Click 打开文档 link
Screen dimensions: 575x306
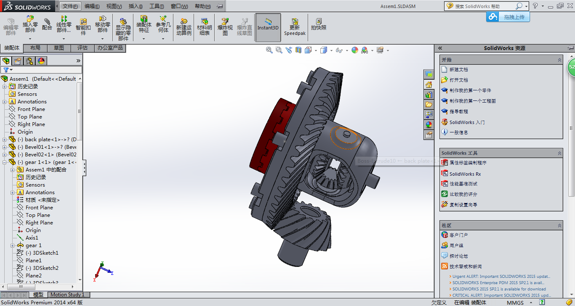458,80
